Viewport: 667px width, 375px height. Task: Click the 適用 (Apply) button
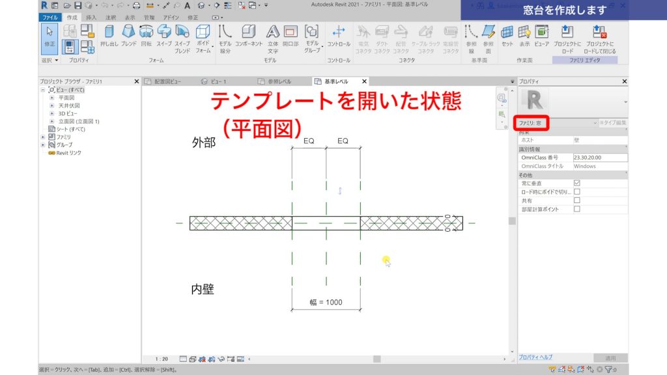click(x=612, y=357)
